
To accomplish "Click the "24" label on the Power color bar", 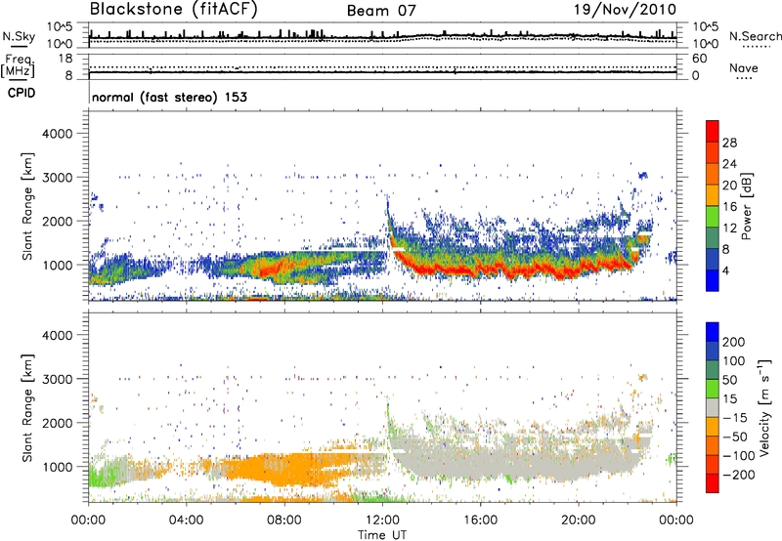I will (729, 164).
